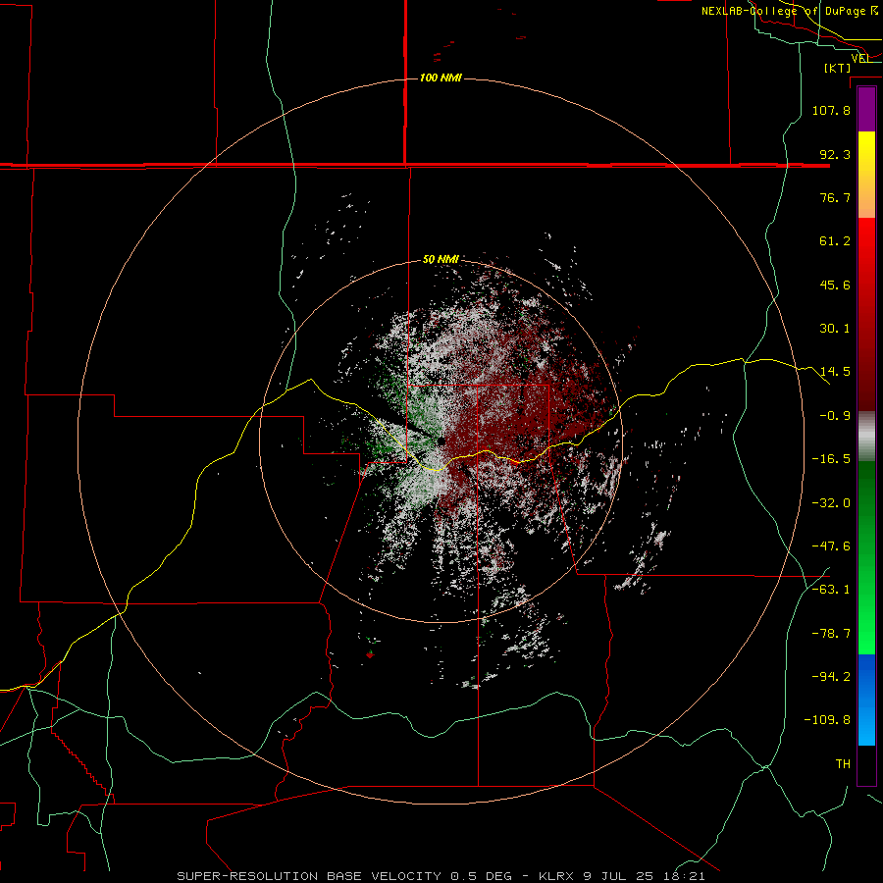Click the -32.0 value on velocity scale
Screen dimensions: 883x883
pos(831,503)
